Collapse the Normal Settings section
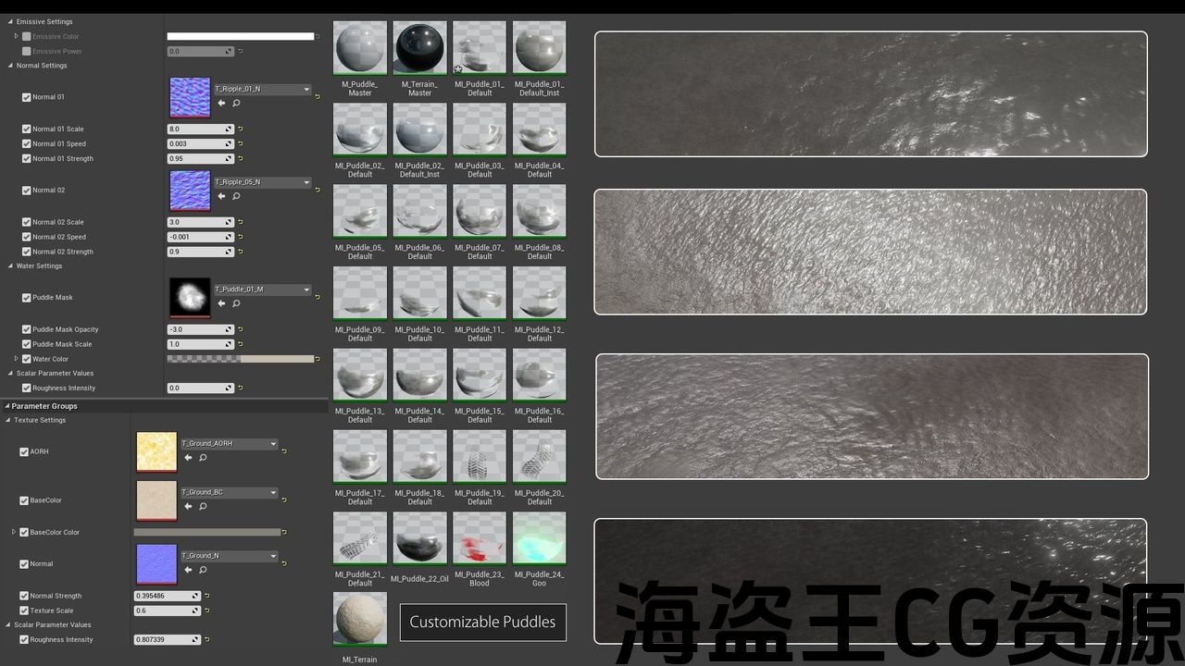Image resolution: width=1185 pixels, height=666 pixels. tap(10, 66)
